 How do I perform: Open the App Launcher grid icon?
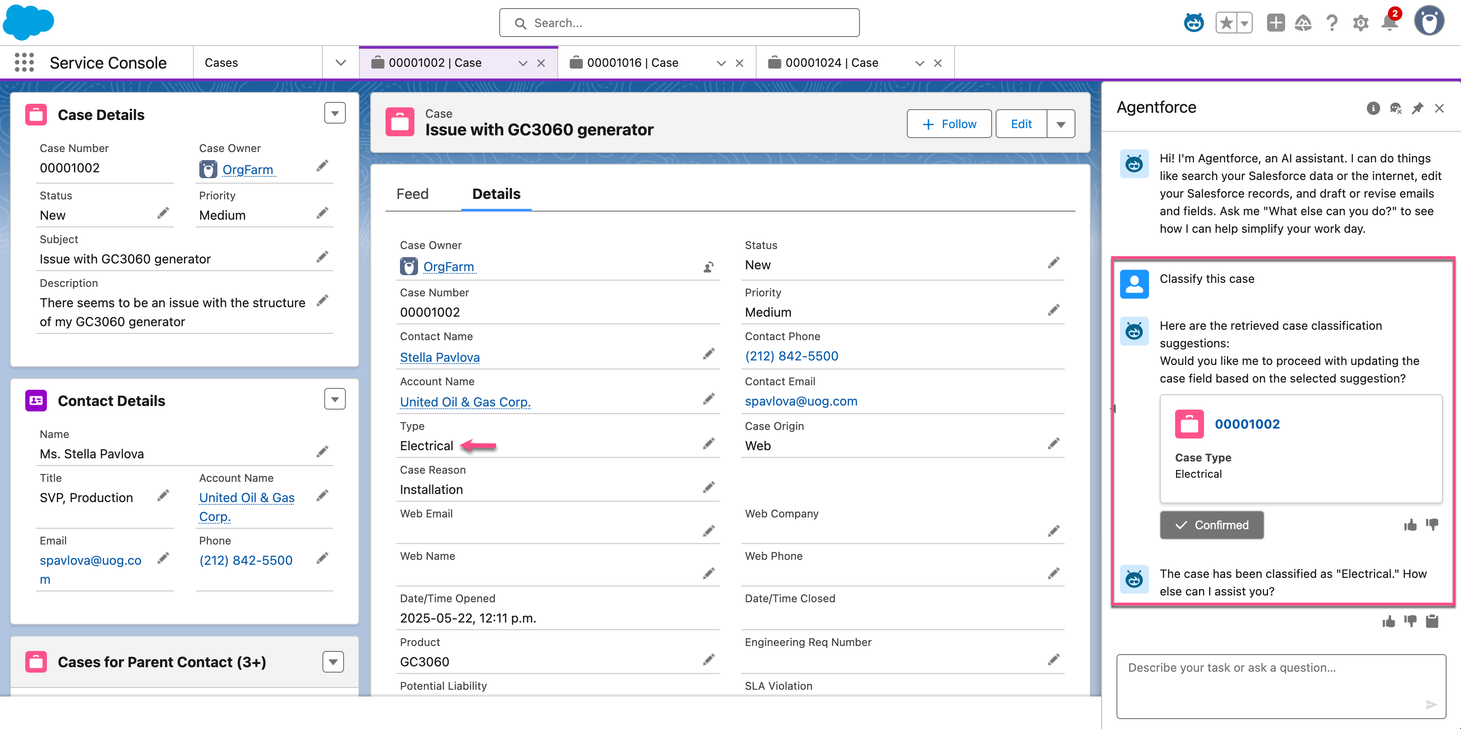(24, 62)
